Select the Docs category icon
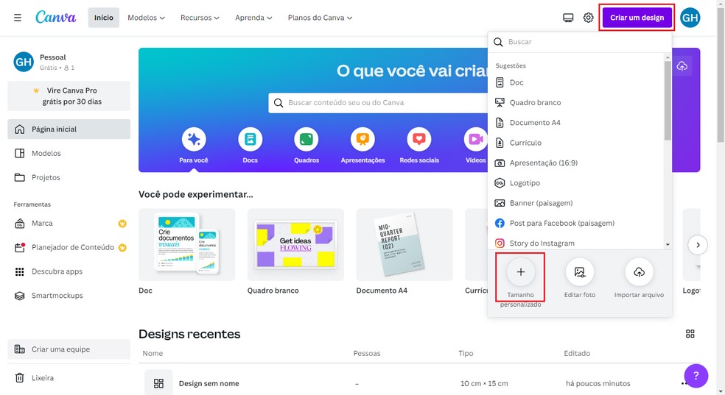This screenshot has height=395, width=725. click(x=251, y=139)
